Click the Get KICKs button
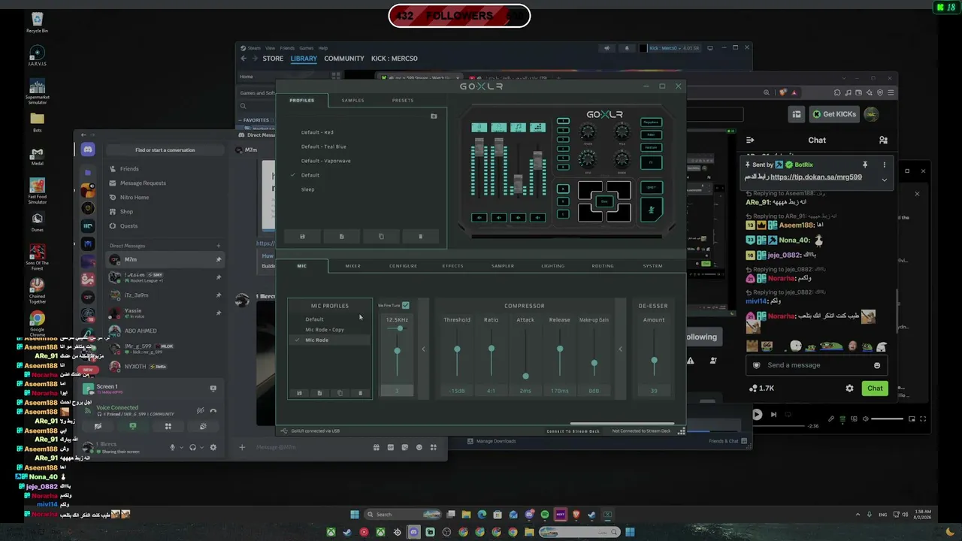The height and width of the screenshot is (541, 962). coord(833,114)
